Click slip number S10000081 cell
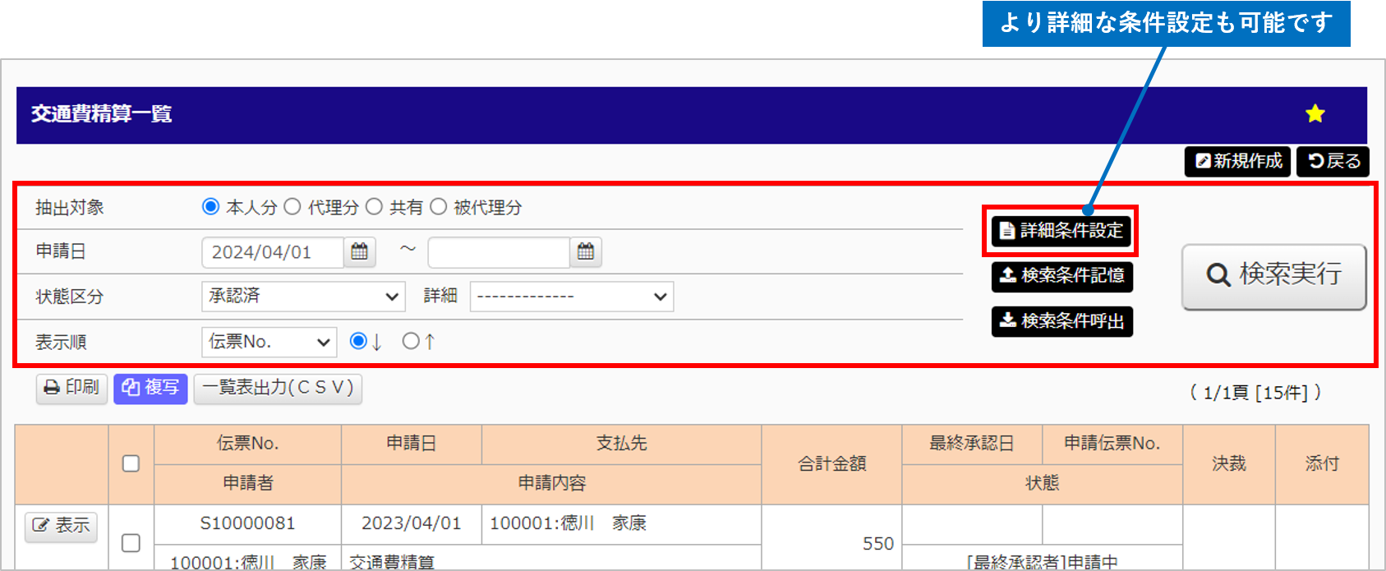The image size is (1386, 571). pos(247,524)
